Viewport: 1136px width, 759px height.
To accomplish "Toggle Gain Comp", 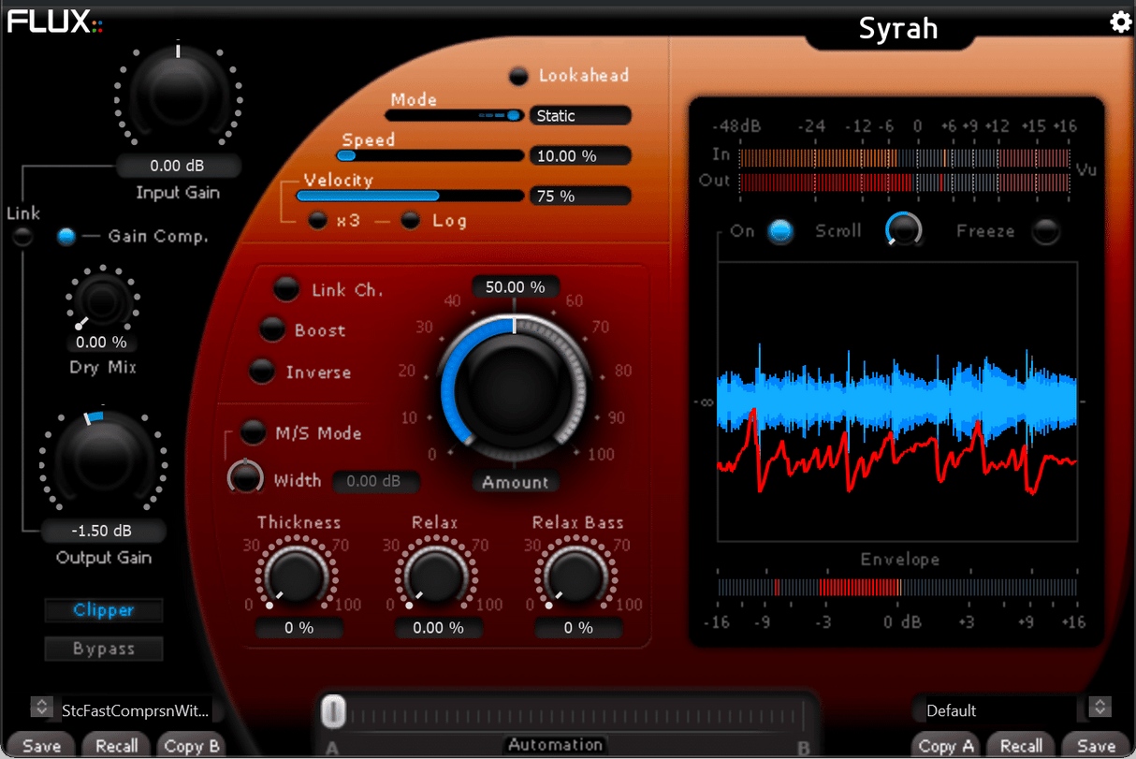I will pos(66,237).
